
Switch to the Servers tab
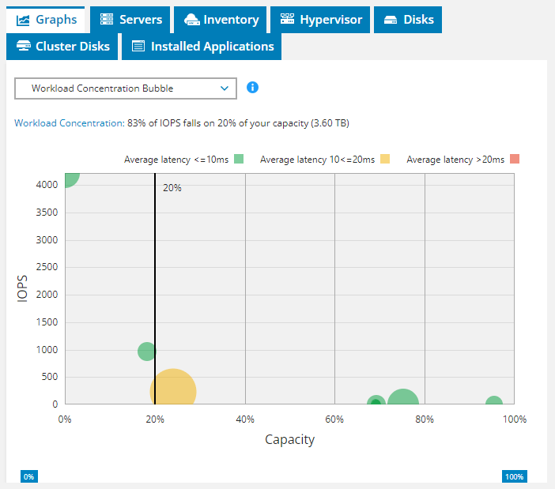pos(130,20)
